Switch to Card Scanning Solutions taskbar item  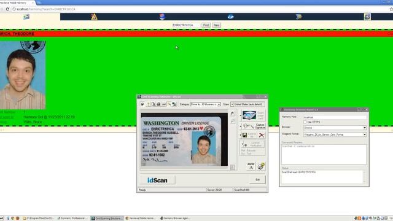pyautogui.click(x=107, y=219)
